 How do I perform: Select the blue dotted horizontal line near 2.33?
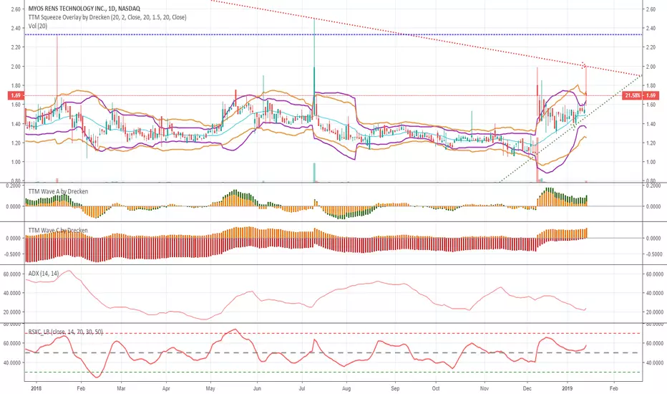333,34
